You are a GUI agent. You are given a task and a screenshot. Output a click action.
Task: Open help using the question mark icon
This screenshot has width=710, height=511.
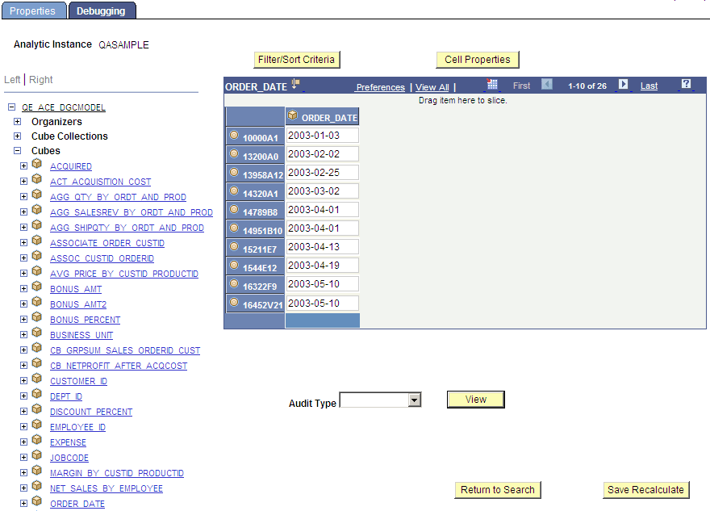687,85
